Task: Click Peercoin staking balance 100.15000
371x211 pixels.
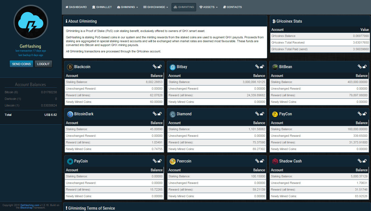Action: point(258,176)
